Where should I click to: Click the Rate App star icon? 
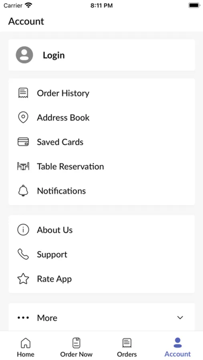(x=23, y=279)
